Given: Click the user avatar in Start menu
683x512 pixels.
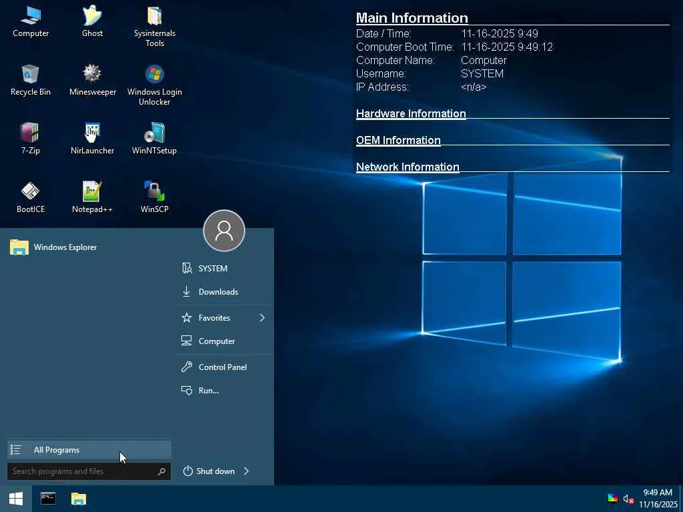Looking at the screenshot, I should [x=224, y=231].
